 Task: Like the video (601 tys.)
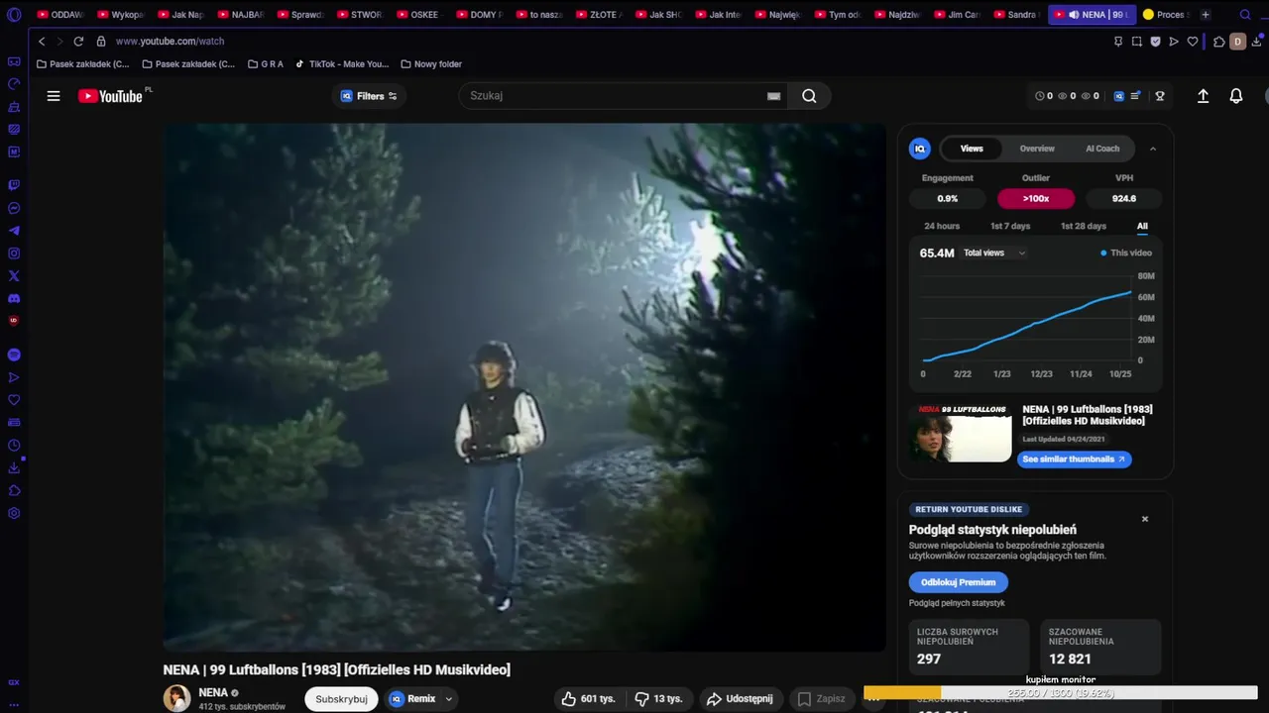pyautogui.click(x=588, y=698)
